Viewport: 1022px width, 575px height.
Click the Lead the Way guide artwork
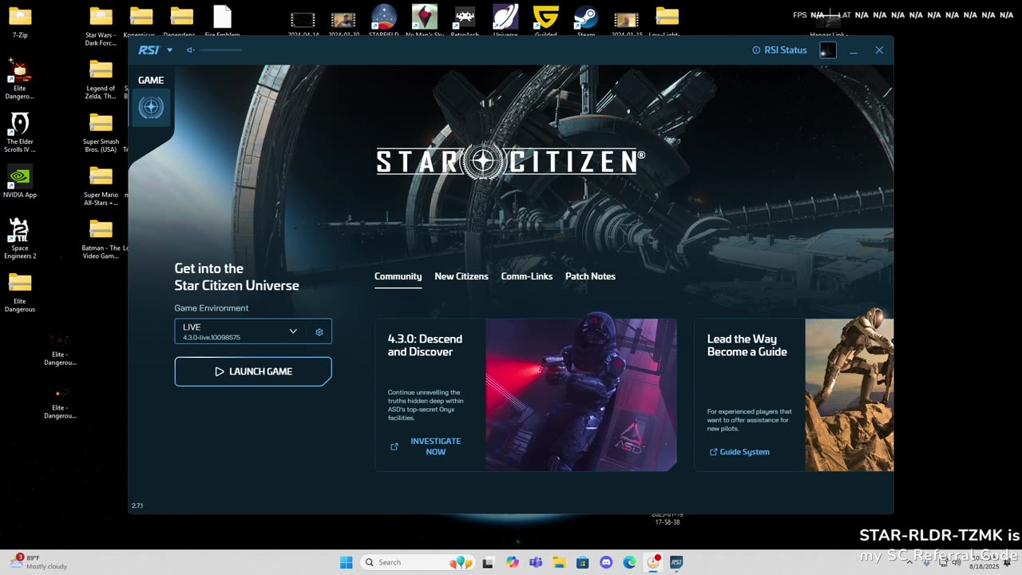(x=850, y=395)
